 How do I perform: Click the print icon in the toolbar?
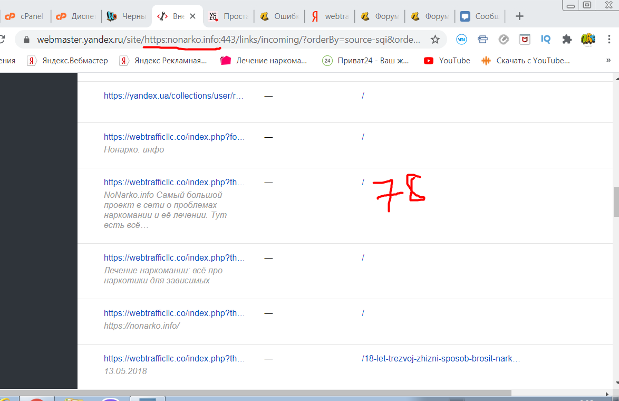point(483,39)
